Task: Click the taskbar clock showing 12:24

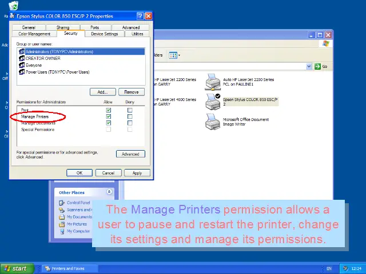Action: (x=356, y=269)
